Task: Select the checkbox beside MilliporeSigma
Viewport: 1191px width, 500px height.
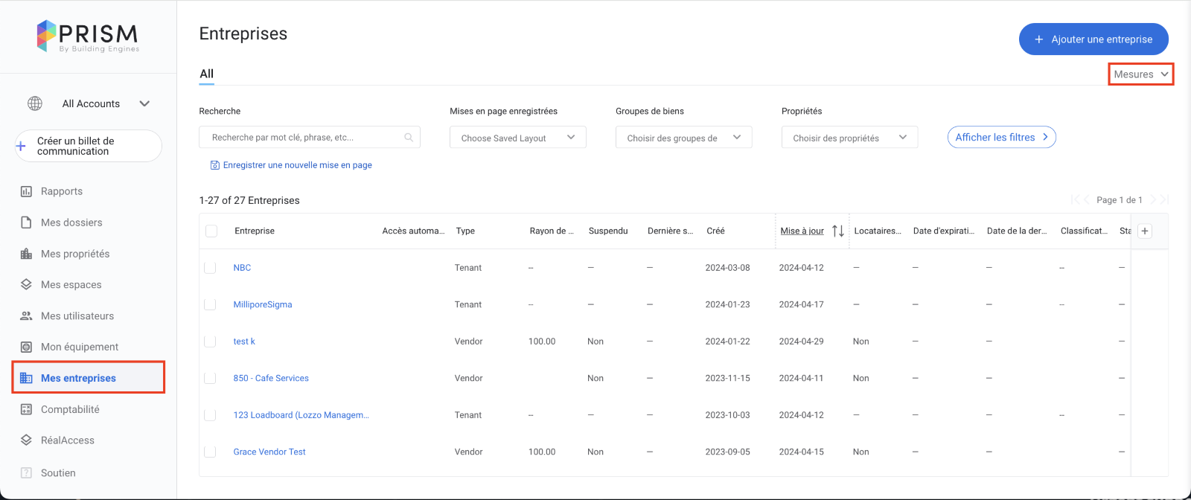Action: [210, 304]
